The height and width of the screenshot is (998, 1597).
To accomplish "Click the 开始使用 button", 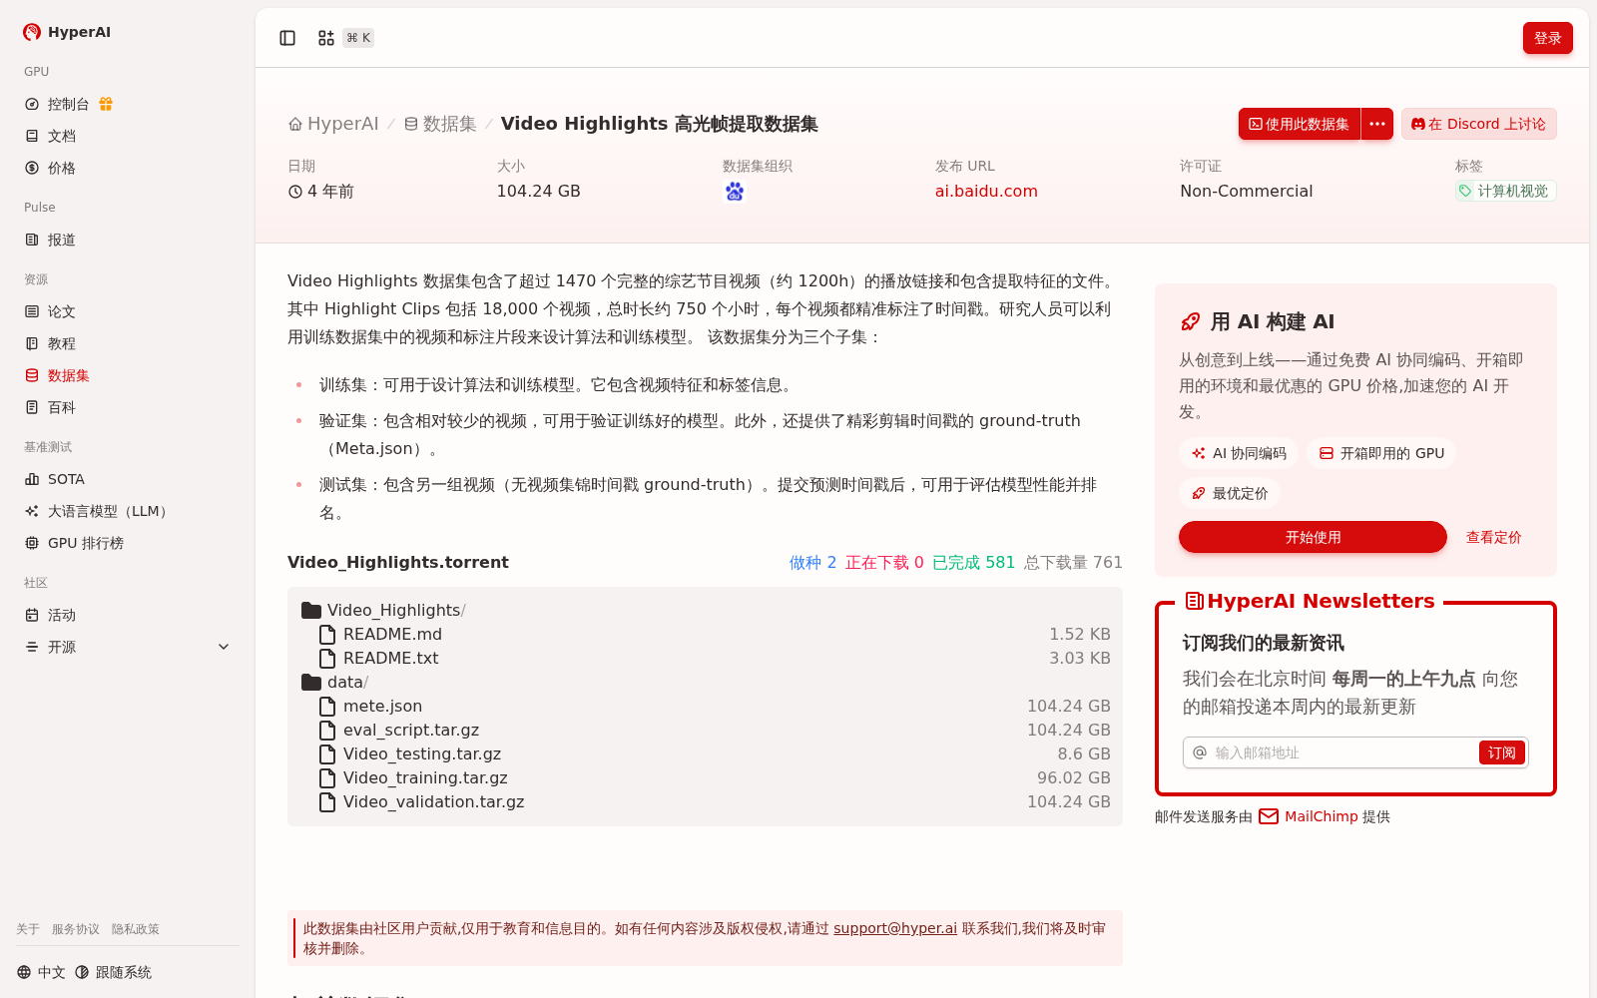I will 1313,537.
